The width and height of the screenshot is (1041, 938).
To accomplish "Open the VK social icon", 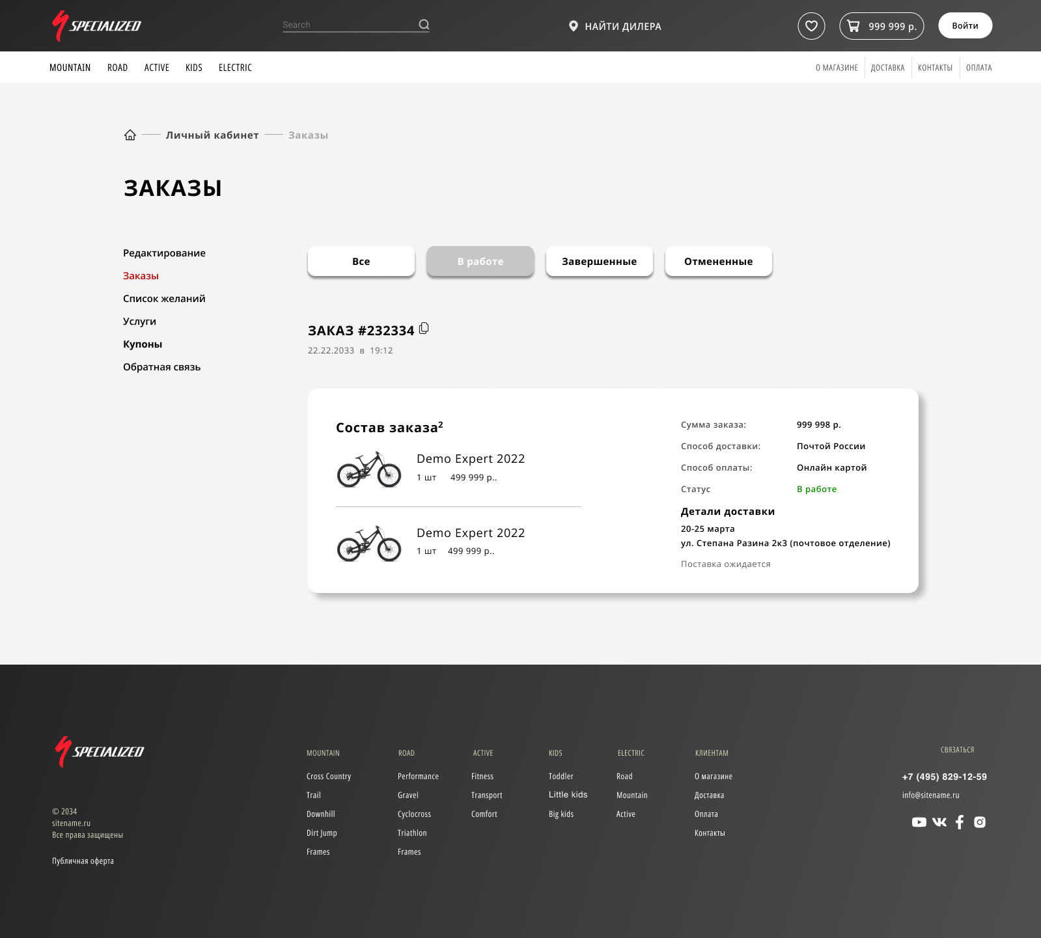I will pos(939,822).
